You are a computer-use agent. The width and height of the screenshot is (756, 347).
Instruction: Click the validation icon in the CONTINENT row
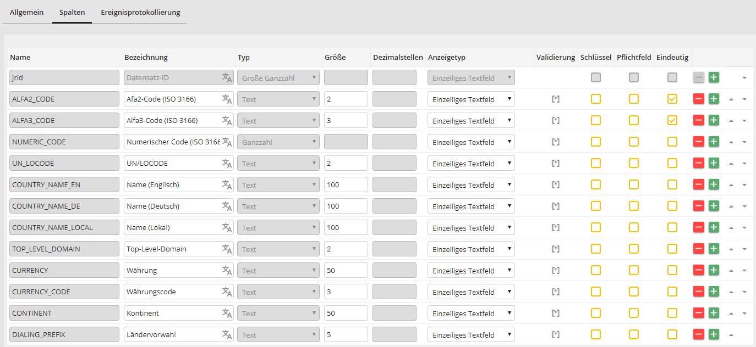[556, 313]
